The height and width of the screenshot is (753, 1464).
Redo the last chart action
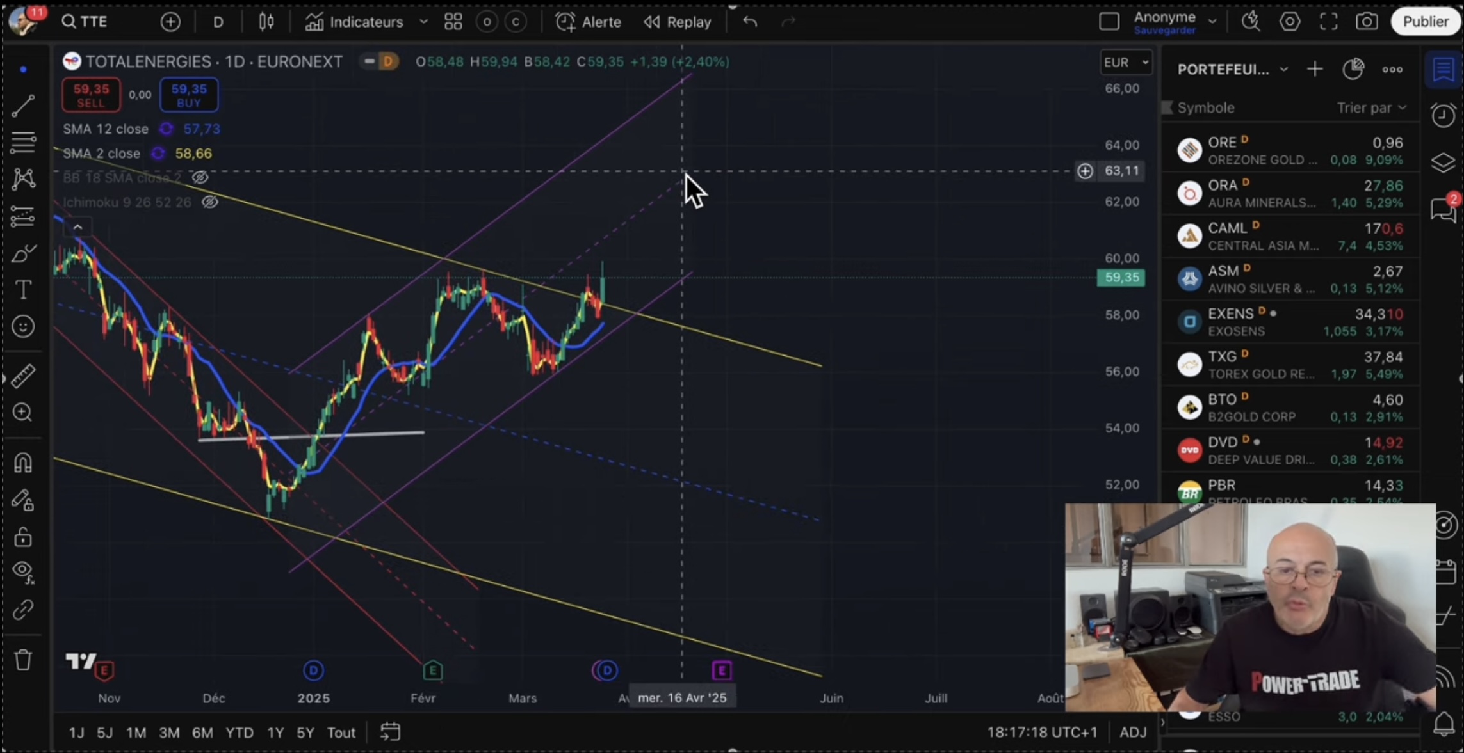(x=788, y=22)
